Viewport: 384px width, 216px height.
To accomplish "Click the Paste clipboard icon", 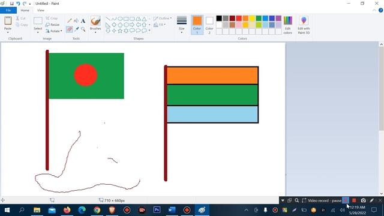I will point(8,20).
